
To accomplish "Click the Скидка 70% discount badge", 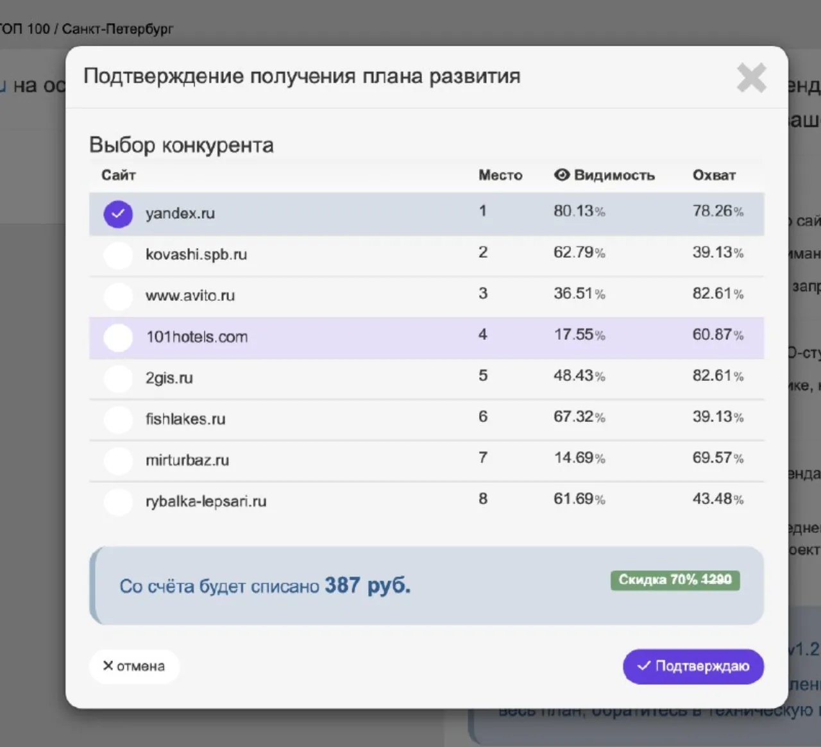I will tap(675, 580).
